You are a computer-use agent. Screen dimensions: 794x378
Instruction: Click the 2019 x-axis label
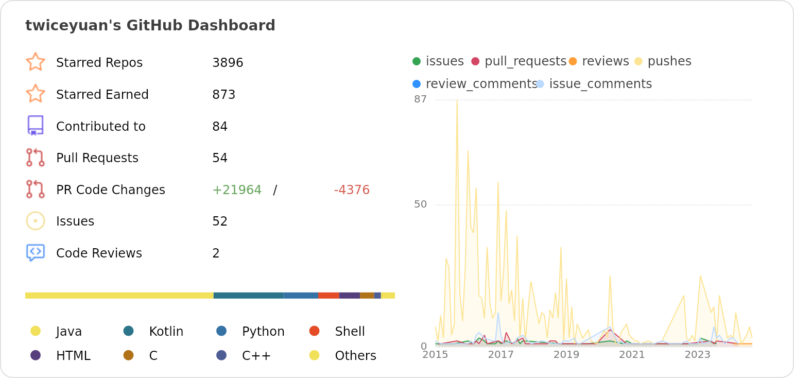pyautogui.click(x=566, y=355)
